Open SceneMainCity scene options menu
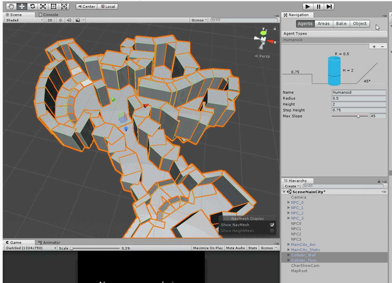 [x=384, y=192]
